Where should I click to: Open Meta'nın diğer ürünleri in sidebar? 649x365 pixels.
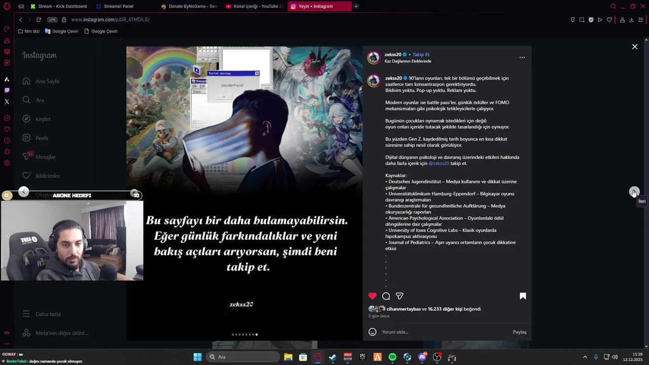pyautogui.click(x=55, y=333)
